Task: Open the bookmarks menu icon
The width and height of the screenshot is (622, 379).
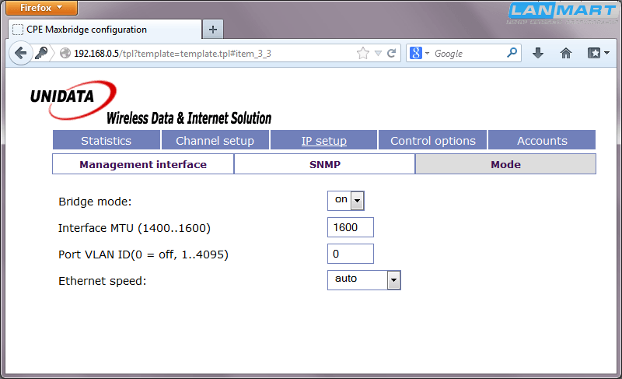Action: pos(598,54)
